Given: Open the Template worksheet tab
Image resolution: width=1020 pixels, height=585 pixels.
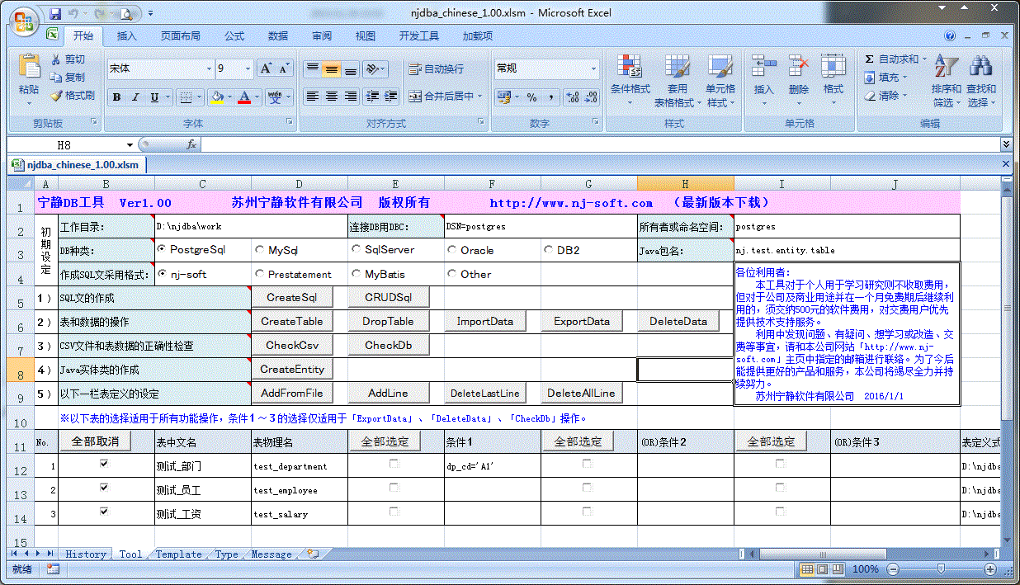Looking at the screenshot, I should [x=179, y=554].
